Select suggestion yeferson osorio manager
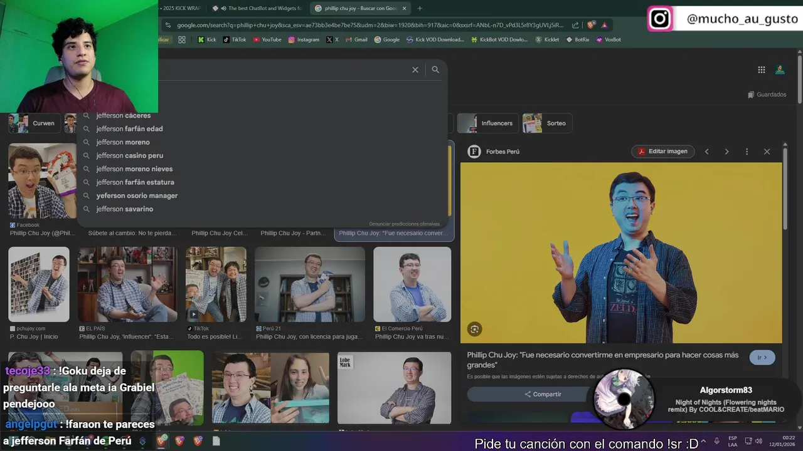This screenshot has height=451, width=803. pos(263,195)
